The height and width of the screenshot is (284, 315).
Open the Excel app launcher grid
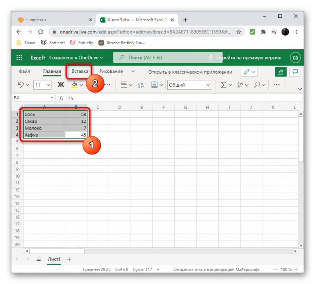point(19,58)
